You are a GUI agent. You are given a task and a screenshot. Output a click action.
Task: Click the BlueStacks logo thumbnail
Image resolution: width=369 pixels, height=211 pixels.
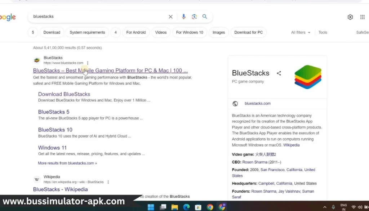[308, 77]
